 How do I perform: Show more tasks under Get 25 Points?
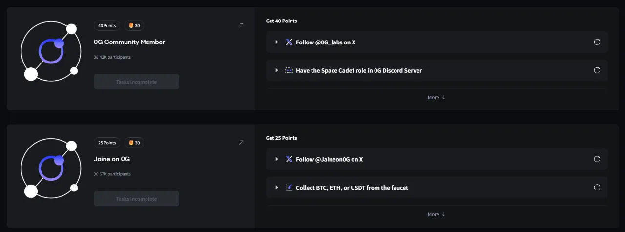coord(437,214)
